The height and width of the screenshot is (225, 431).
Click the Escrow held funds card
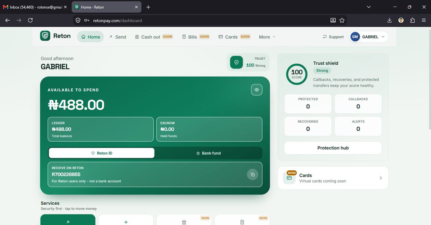coord(209,129)
